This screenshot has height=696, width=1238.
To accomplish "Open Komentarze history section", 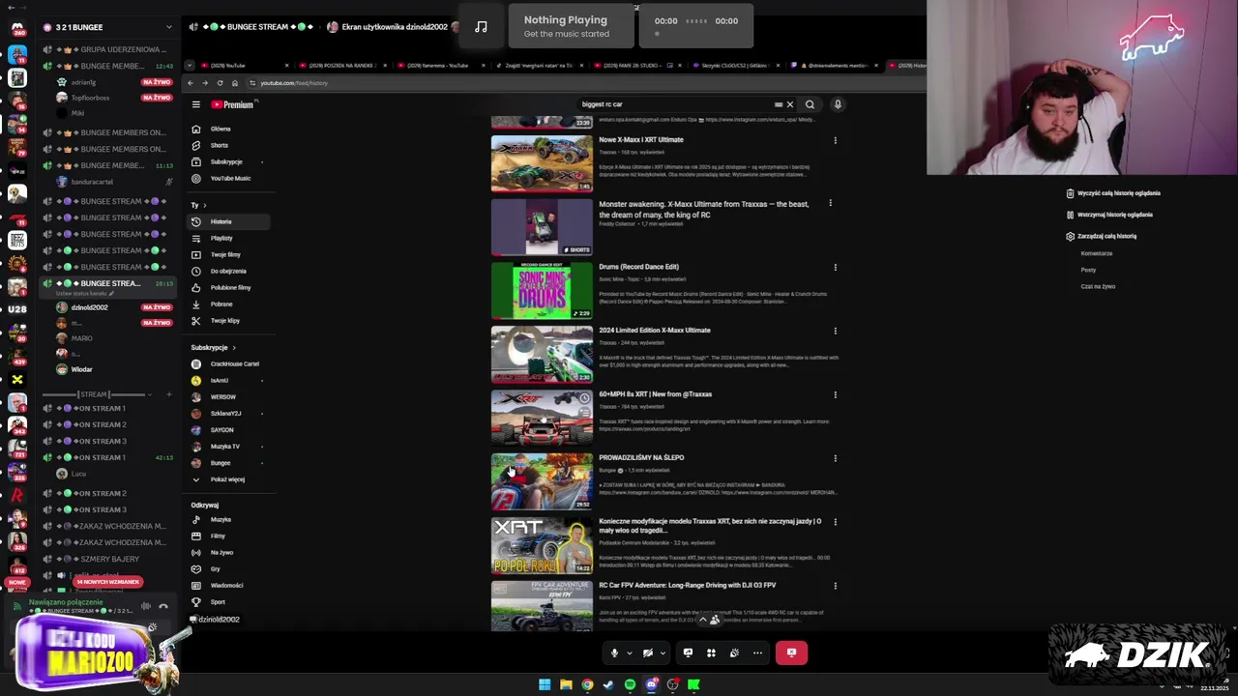I will (x=1097, y=253).
